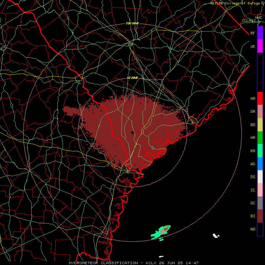Click the RA light green legend swatch
The height and width of the screenshot is (265, 265).
click(x=260, y=151)
